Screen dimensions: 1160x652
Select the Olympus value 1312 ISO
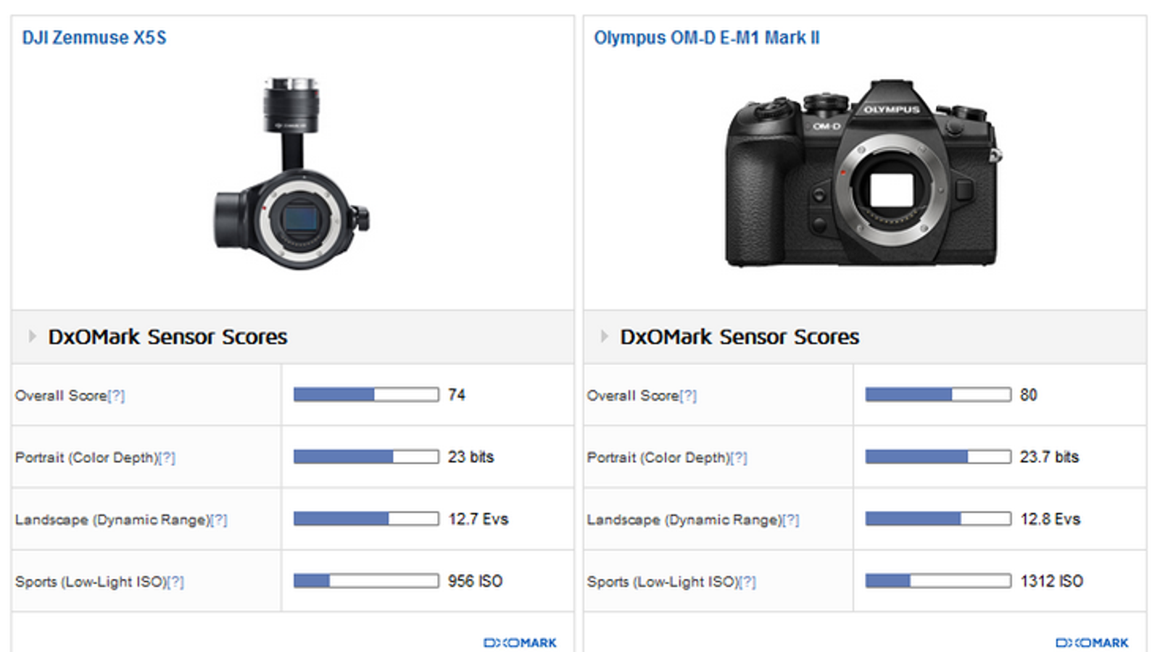pyautogui.click(x=1052, y=581)
